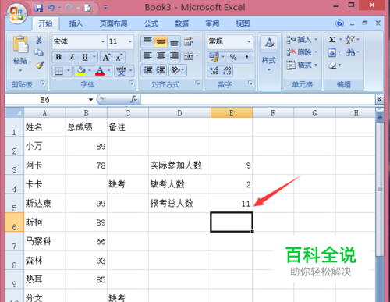The height and width of the screenshot is (302, 390).
Task: Open phonetic guide 文 button
Action: [x=121, y=70]
